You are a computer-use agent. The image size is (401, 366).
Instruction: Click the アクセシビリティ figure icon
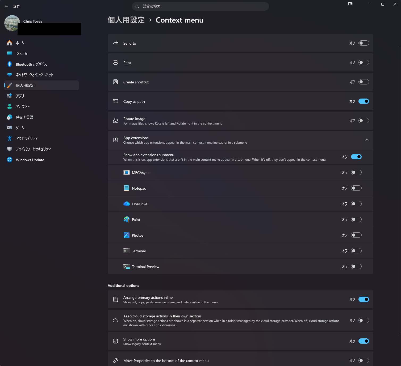(x=10, y=138)
